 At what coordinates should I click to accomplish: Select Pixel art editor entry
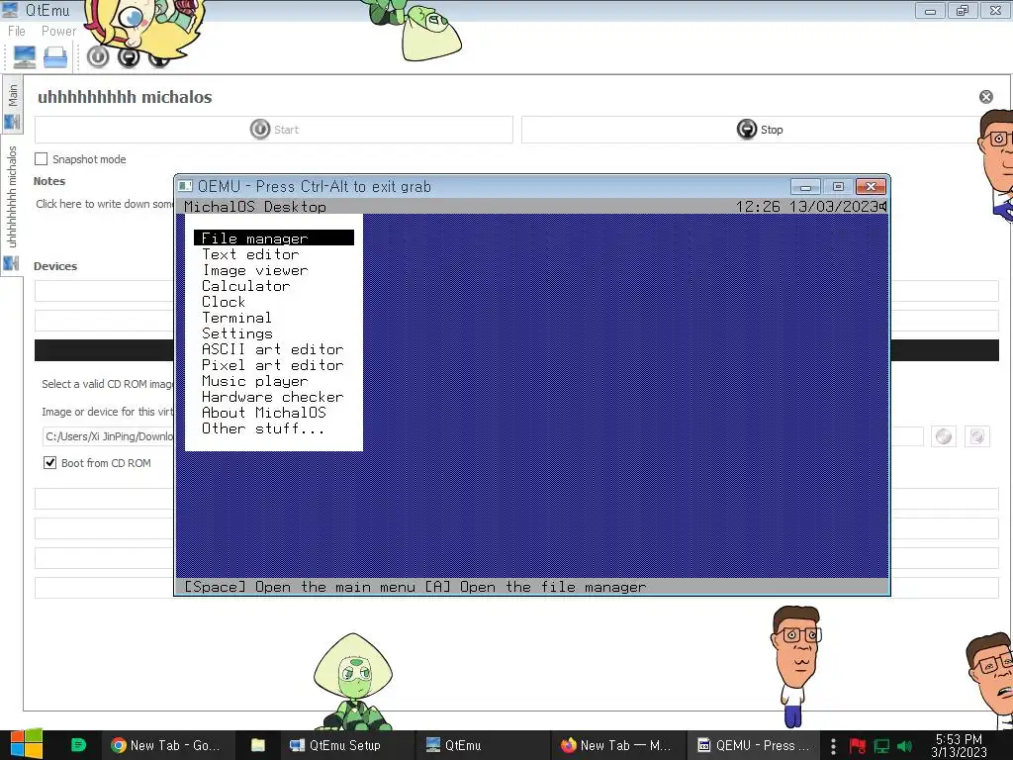click(x=273, y=365)
